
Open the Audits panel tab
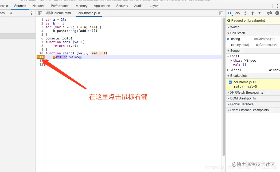[x=139, y=6]
